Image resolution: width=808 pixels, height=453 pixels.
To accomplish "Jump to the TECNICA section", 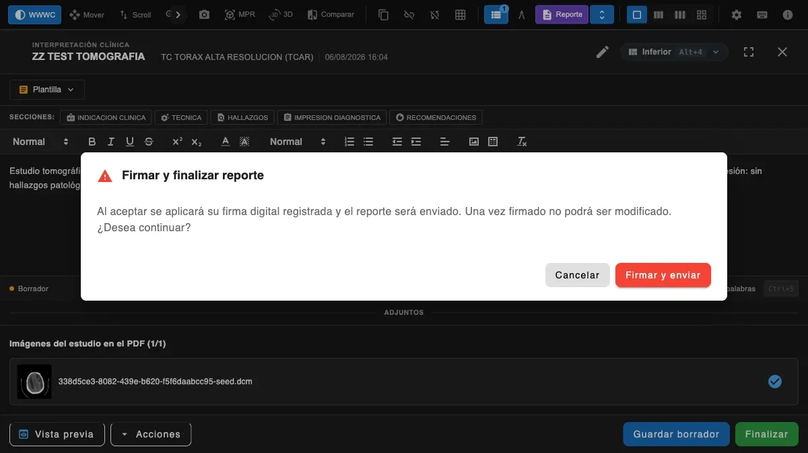I will 180,117.
